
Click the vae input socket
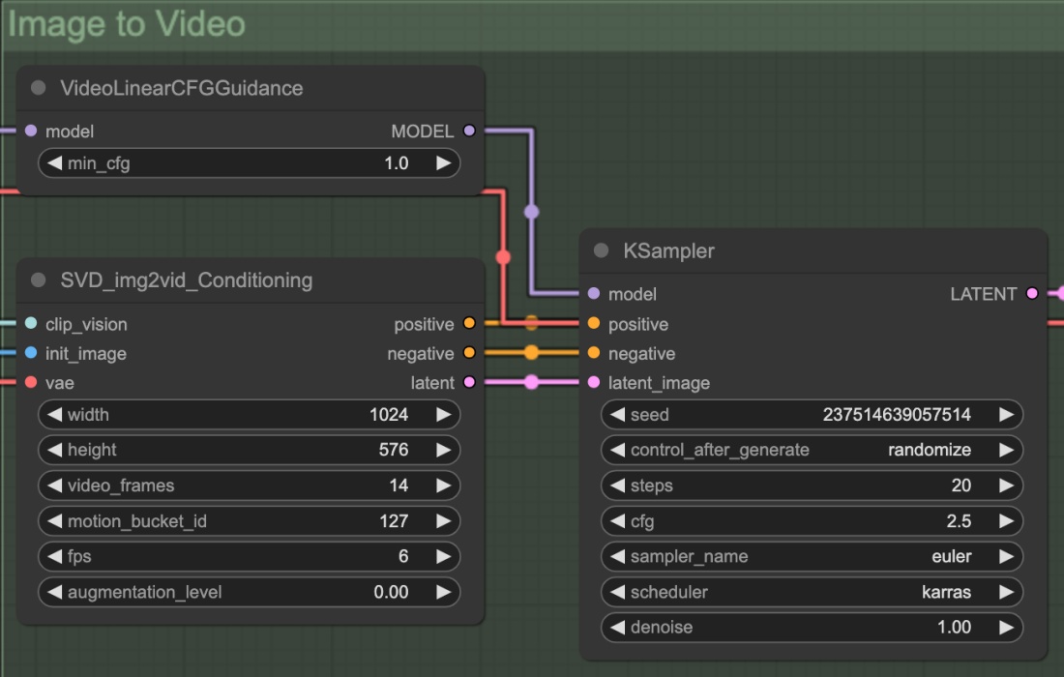31,383
